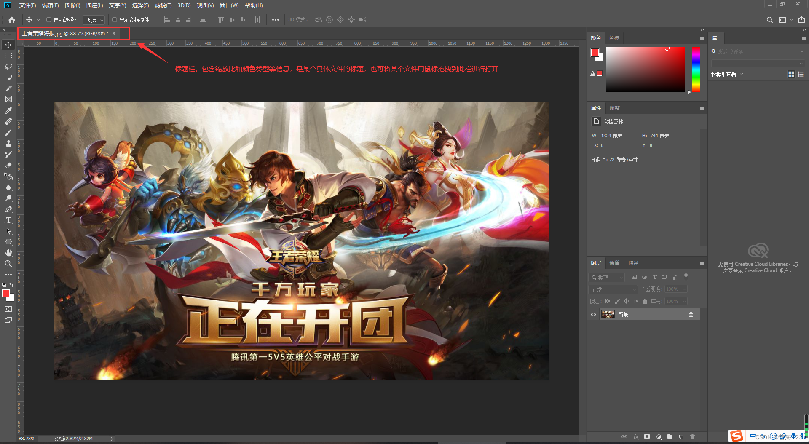The width and height of the screenshot is (809, 444).
Task: Switch library to grid view
Action: coord(791,74)
